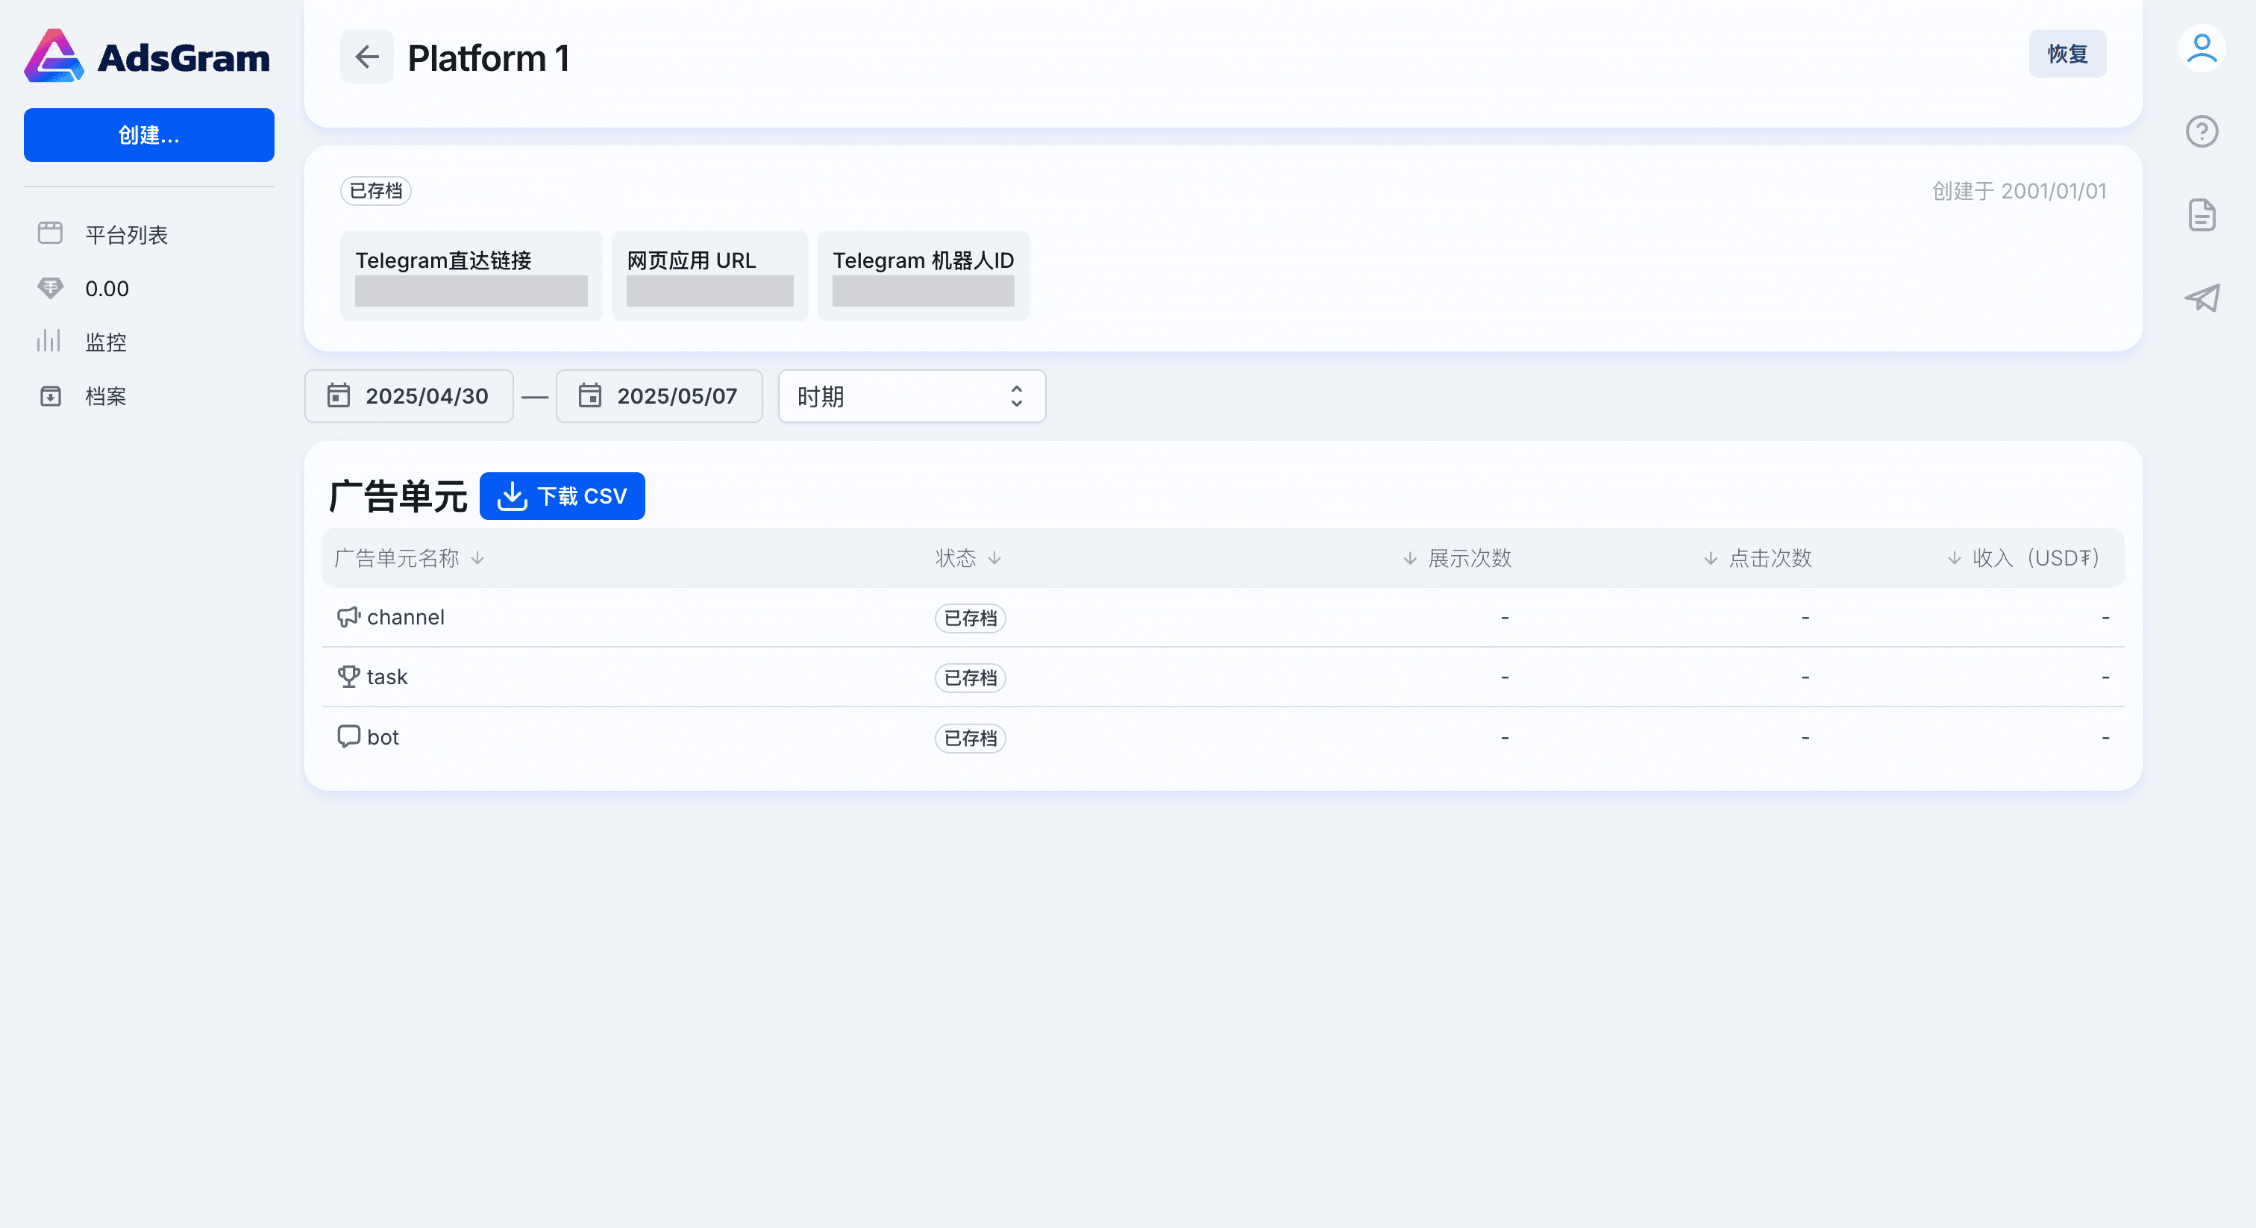The width and height of the screenshot is (2256, 1228).
Task: Click the Telegram 机器人ID field
Action: pos(923,276)
